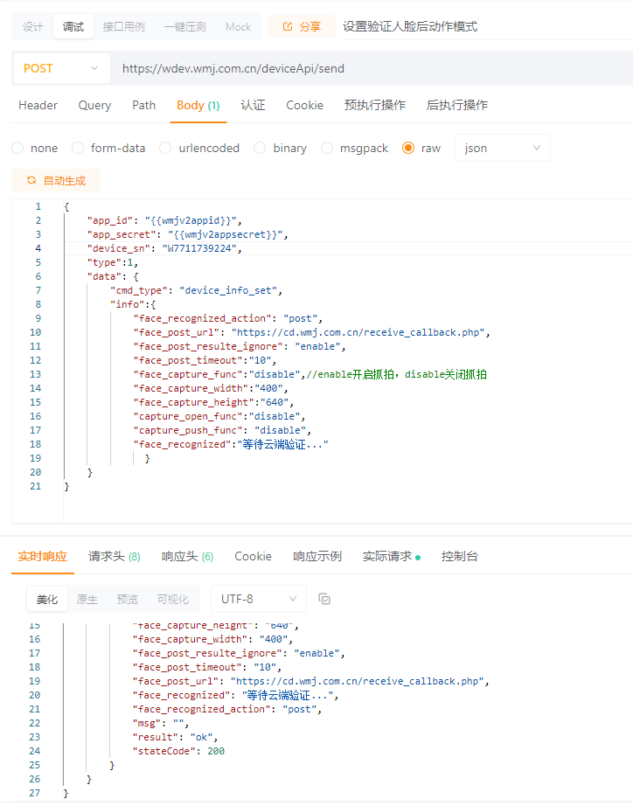Click the request URL input field

[x=367, y=68]
